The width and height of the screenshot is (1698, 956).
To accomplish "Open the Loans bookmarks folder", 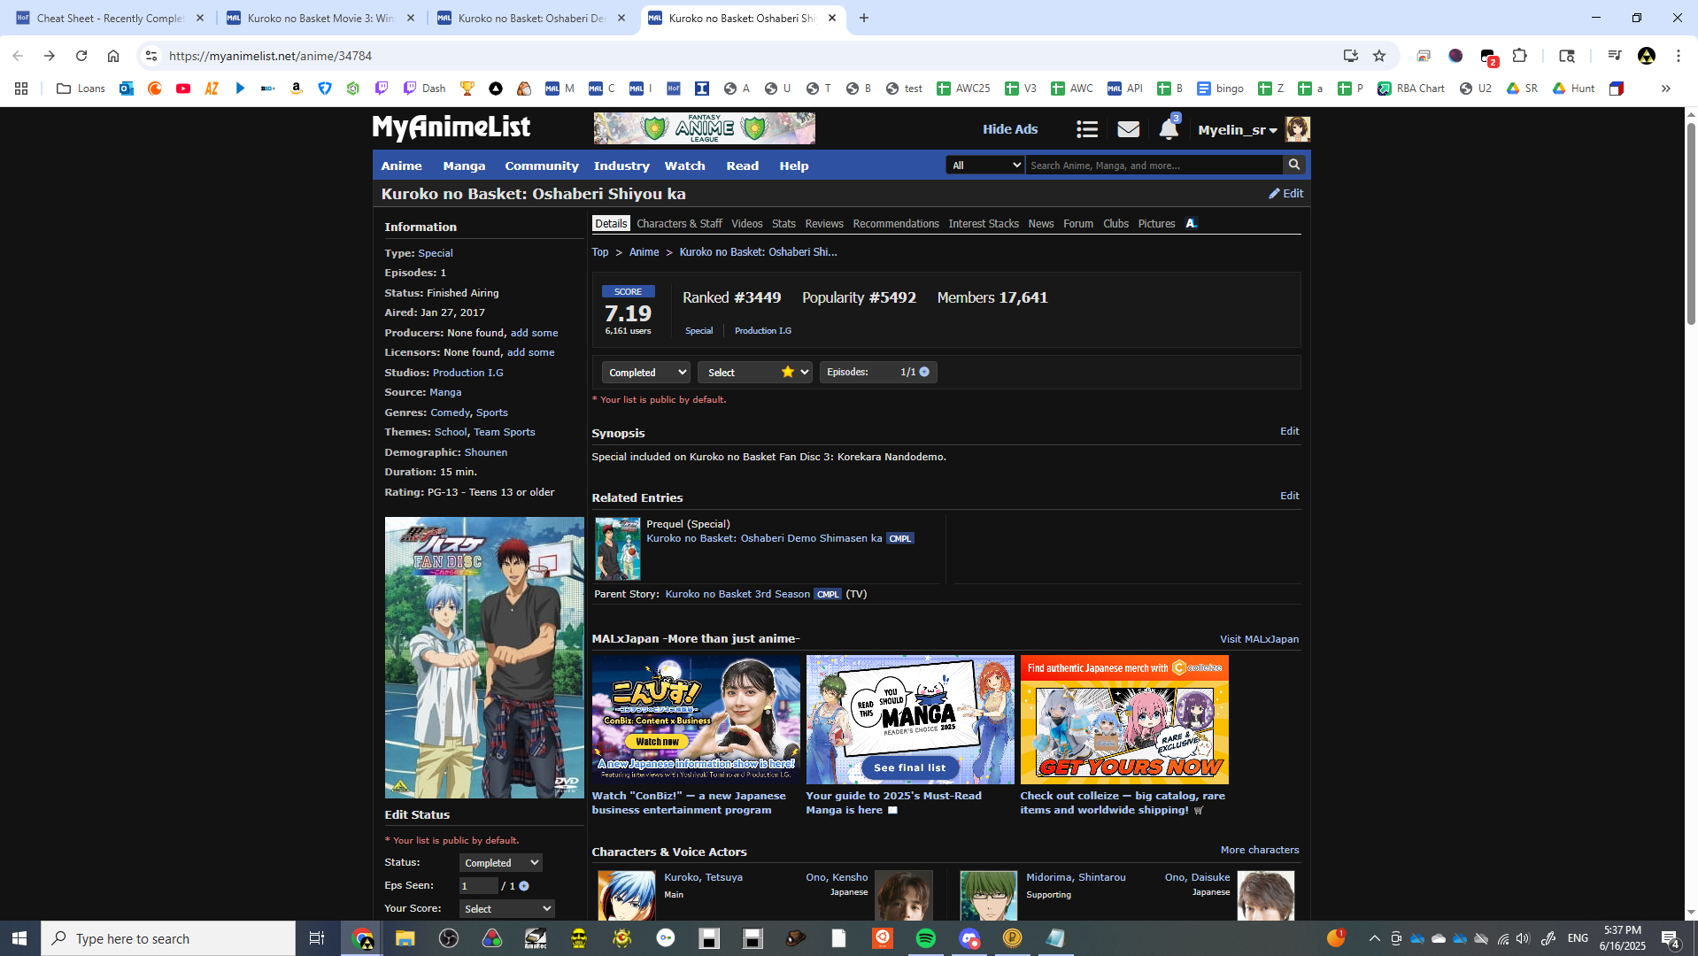I will (x=81, y=89).
